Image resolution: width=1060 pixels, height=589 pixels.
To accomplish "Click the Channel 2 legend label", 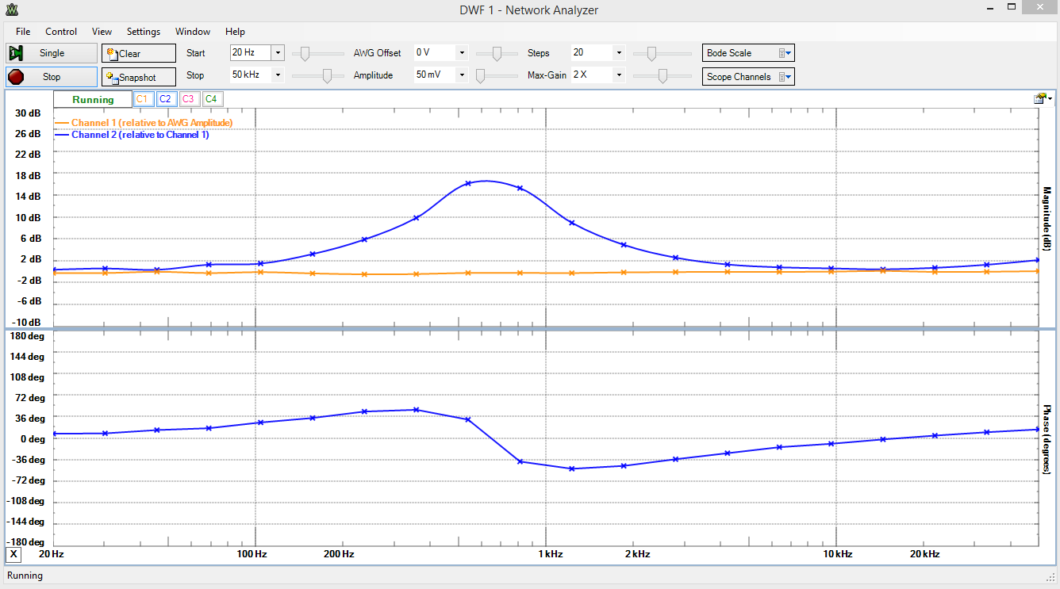I will (140, 135).
